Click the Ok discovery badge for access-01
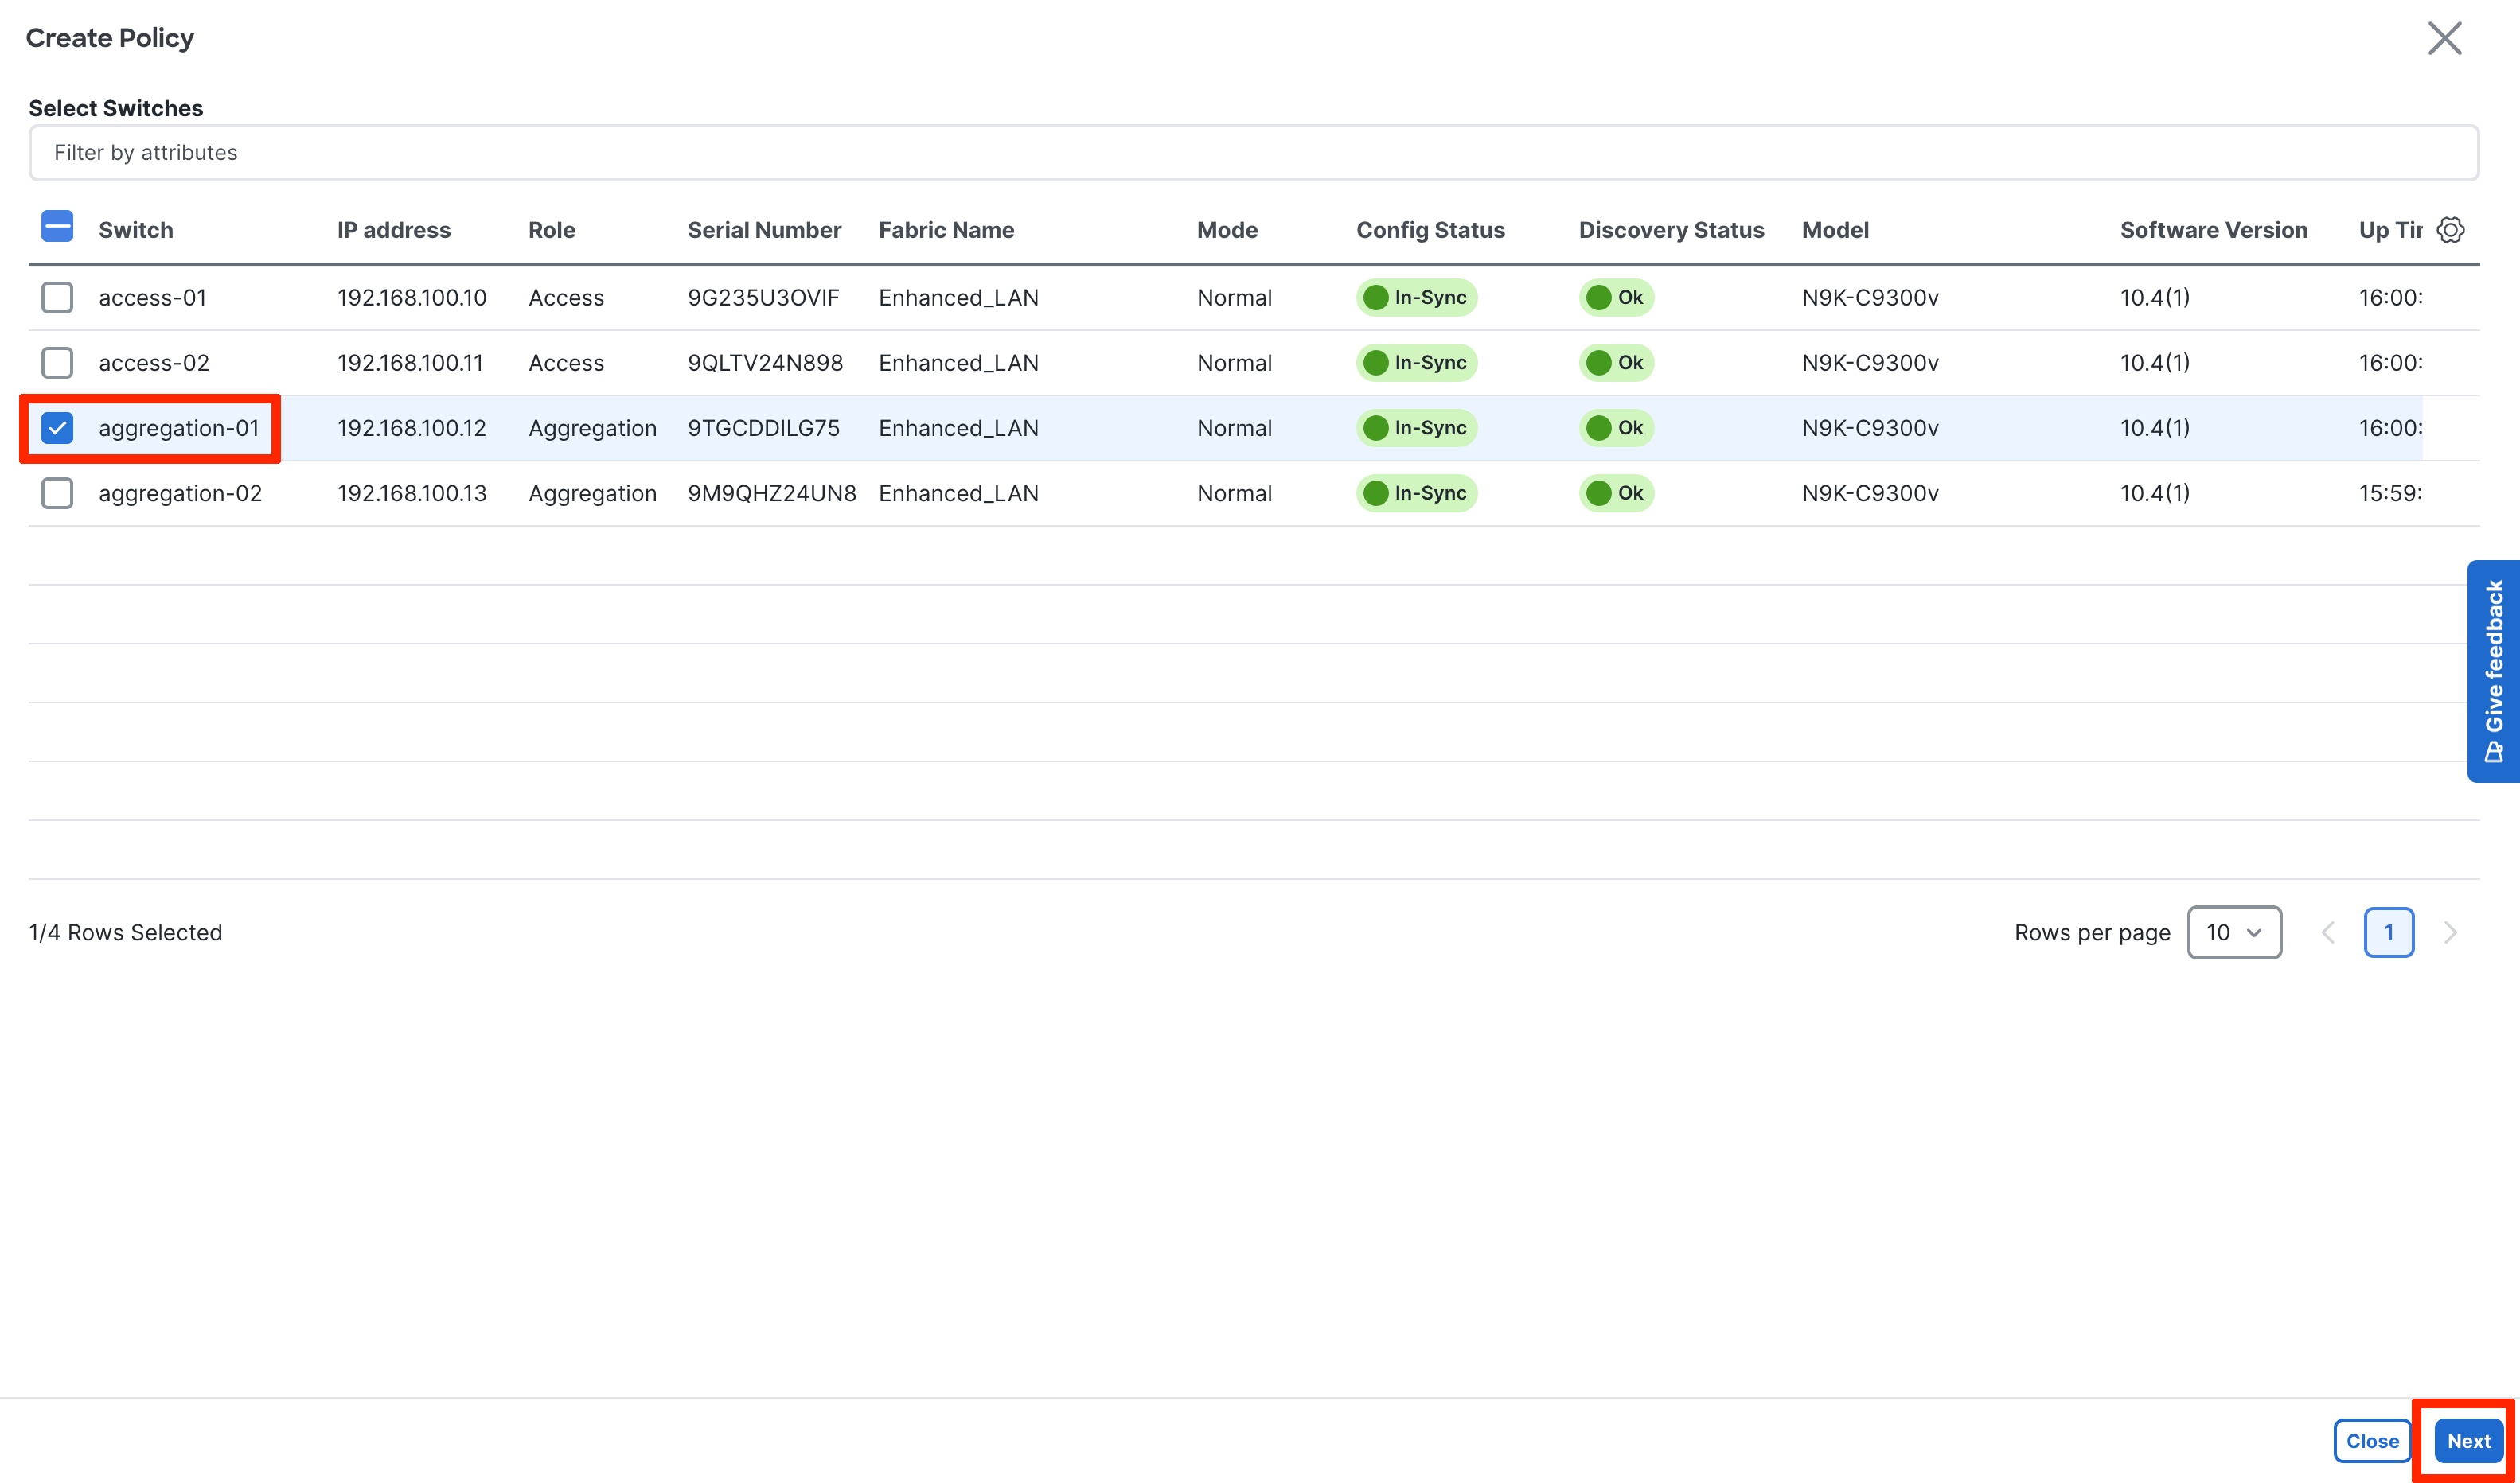 pos(1615,297)
